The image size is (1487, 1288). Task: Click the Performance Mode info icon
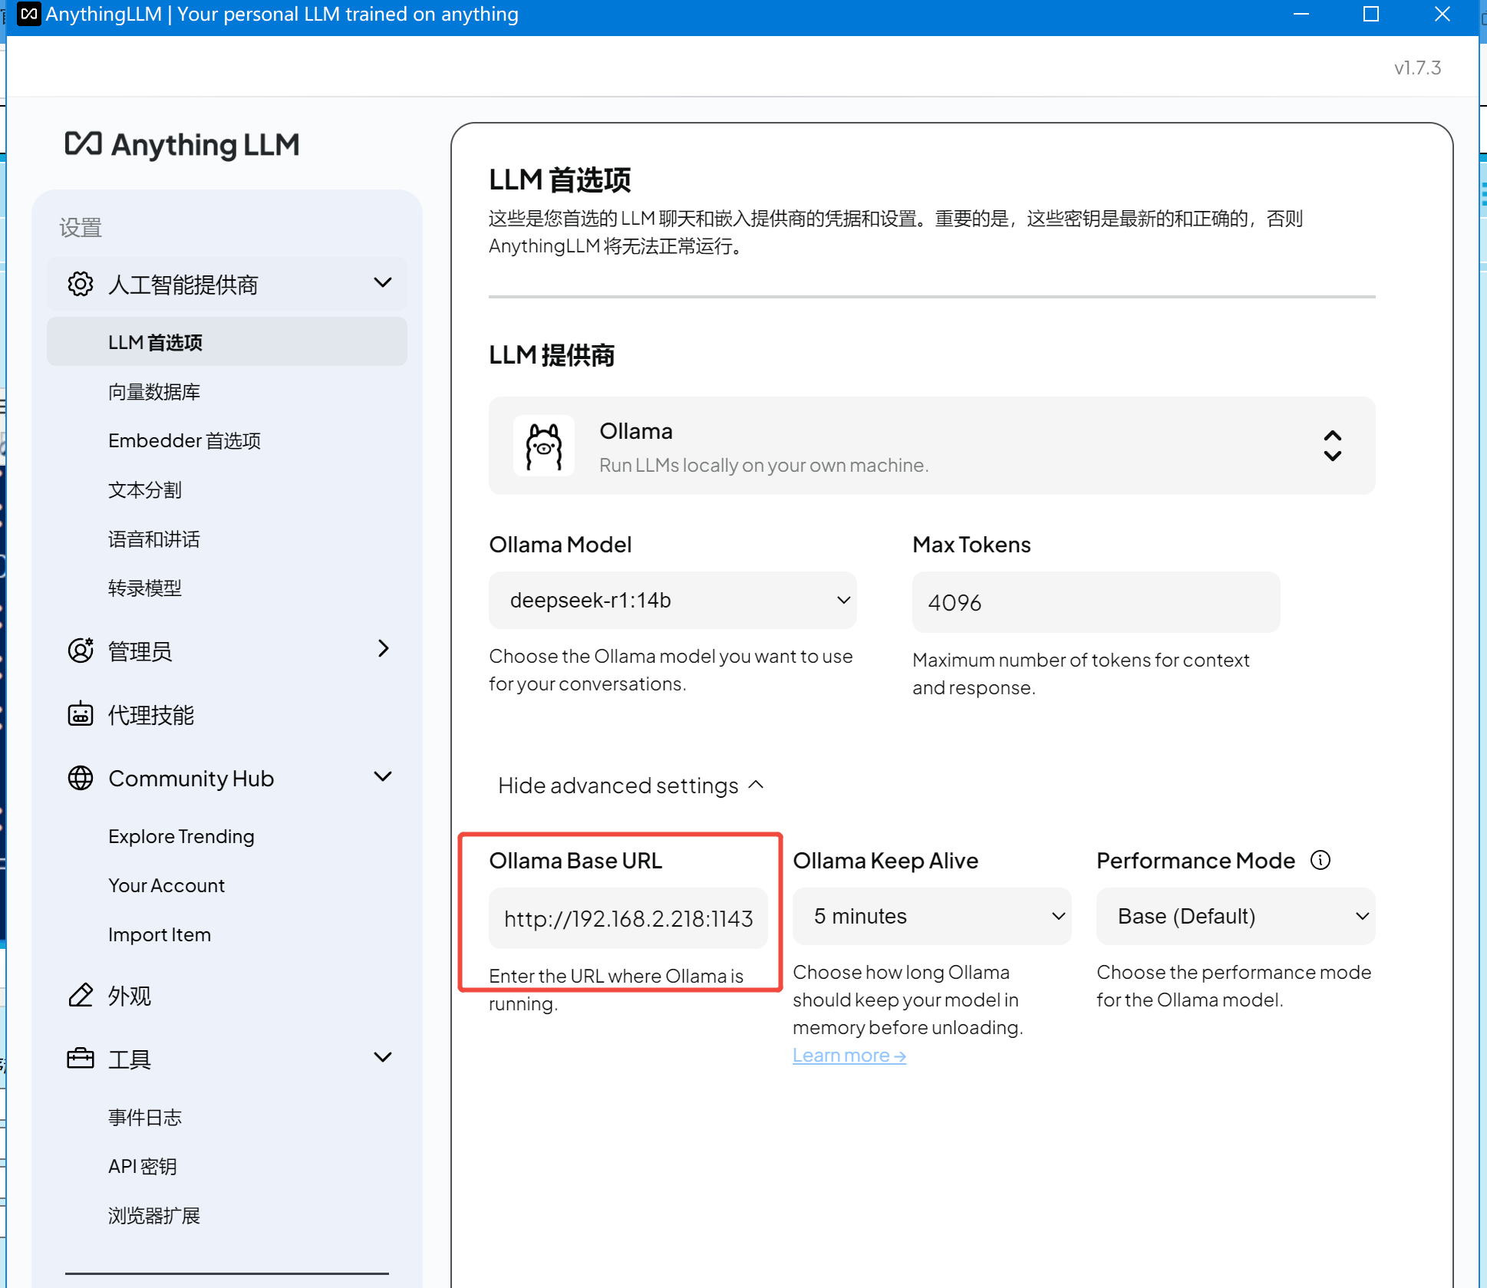(x=1320, y=860)
